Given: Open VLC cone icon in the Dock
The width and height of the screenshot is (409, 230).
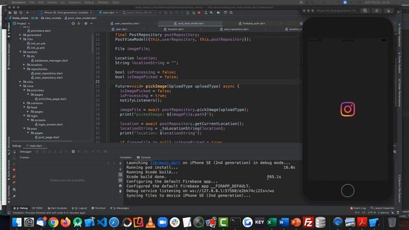Looking at the screenshot, I should 150,222.
